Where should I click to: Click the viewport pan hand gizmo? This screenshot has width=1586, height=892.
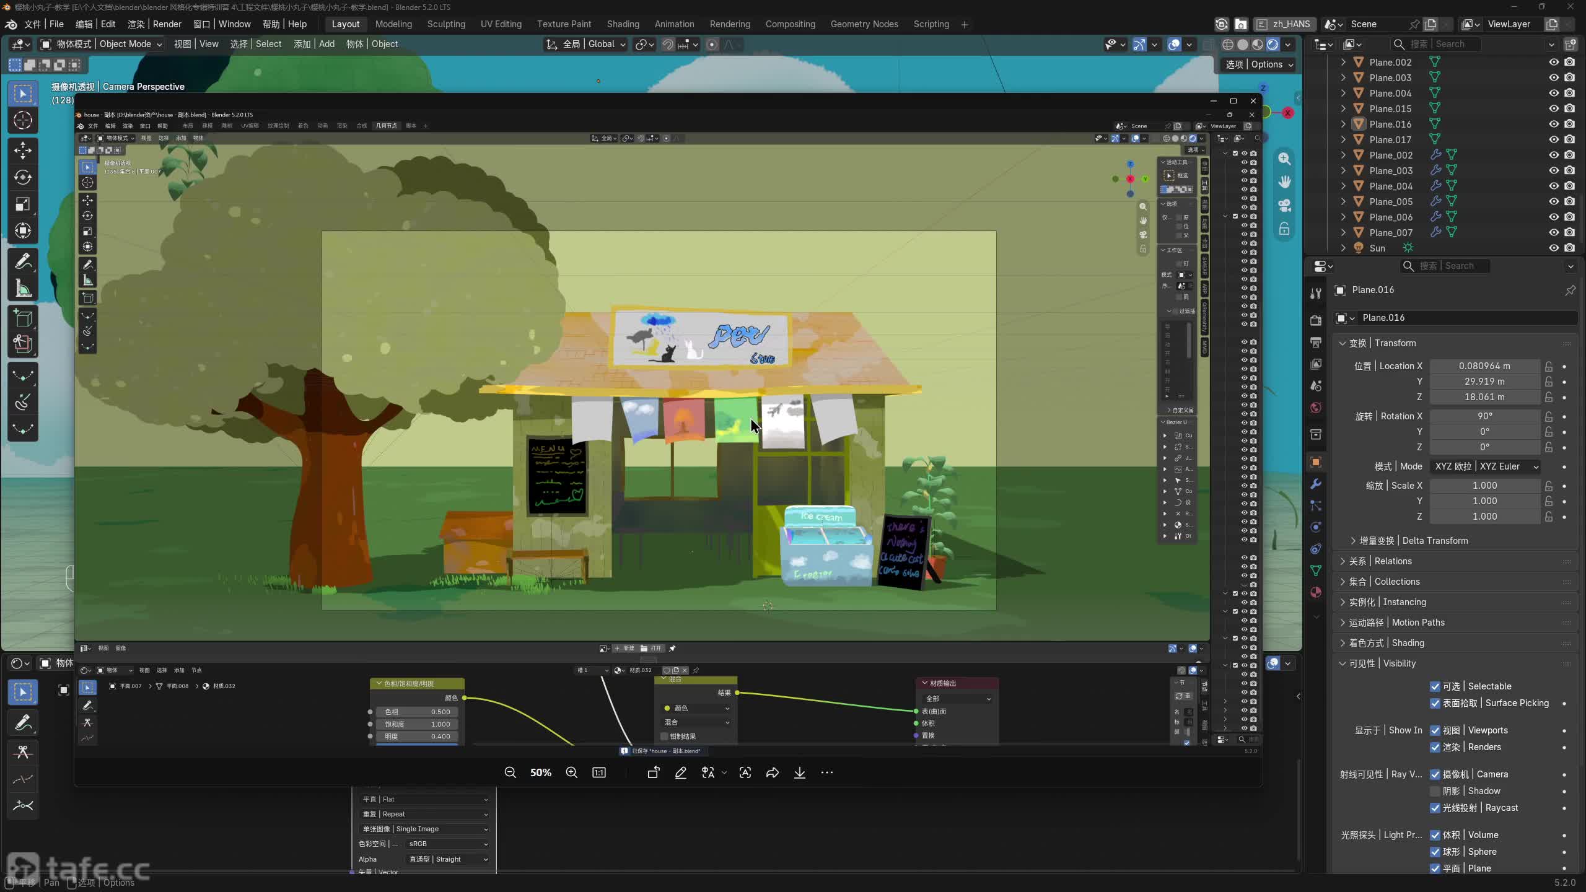(1284, 182)
